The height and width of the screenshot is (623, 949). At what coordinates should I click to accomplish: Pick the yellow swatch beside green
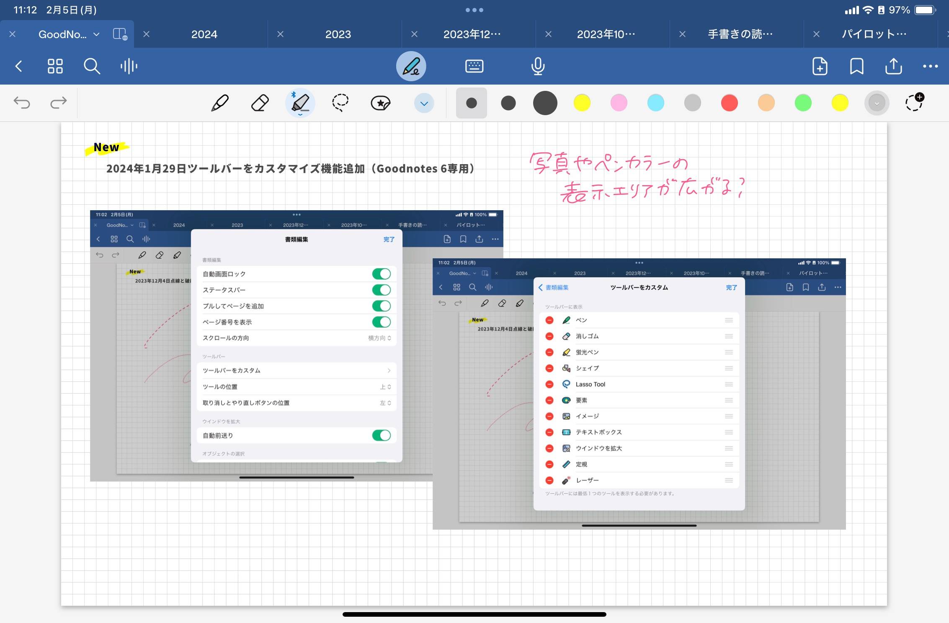[840, 103]
